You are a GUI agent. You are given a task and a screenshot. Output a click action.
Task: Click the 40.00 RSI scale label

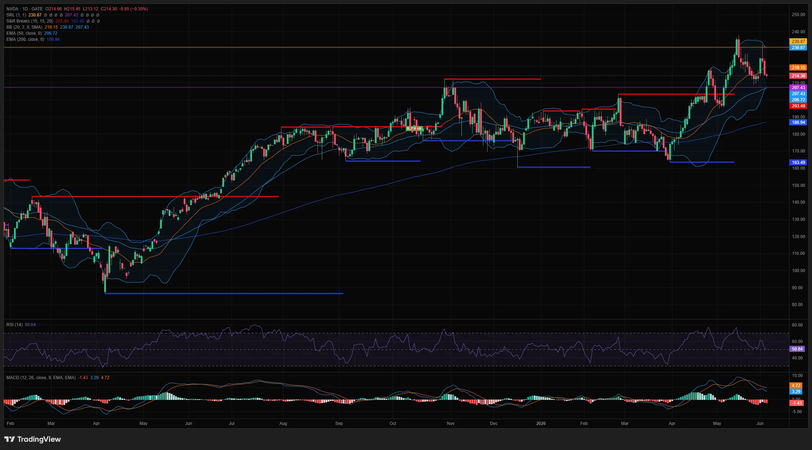(x=797, y=358)
